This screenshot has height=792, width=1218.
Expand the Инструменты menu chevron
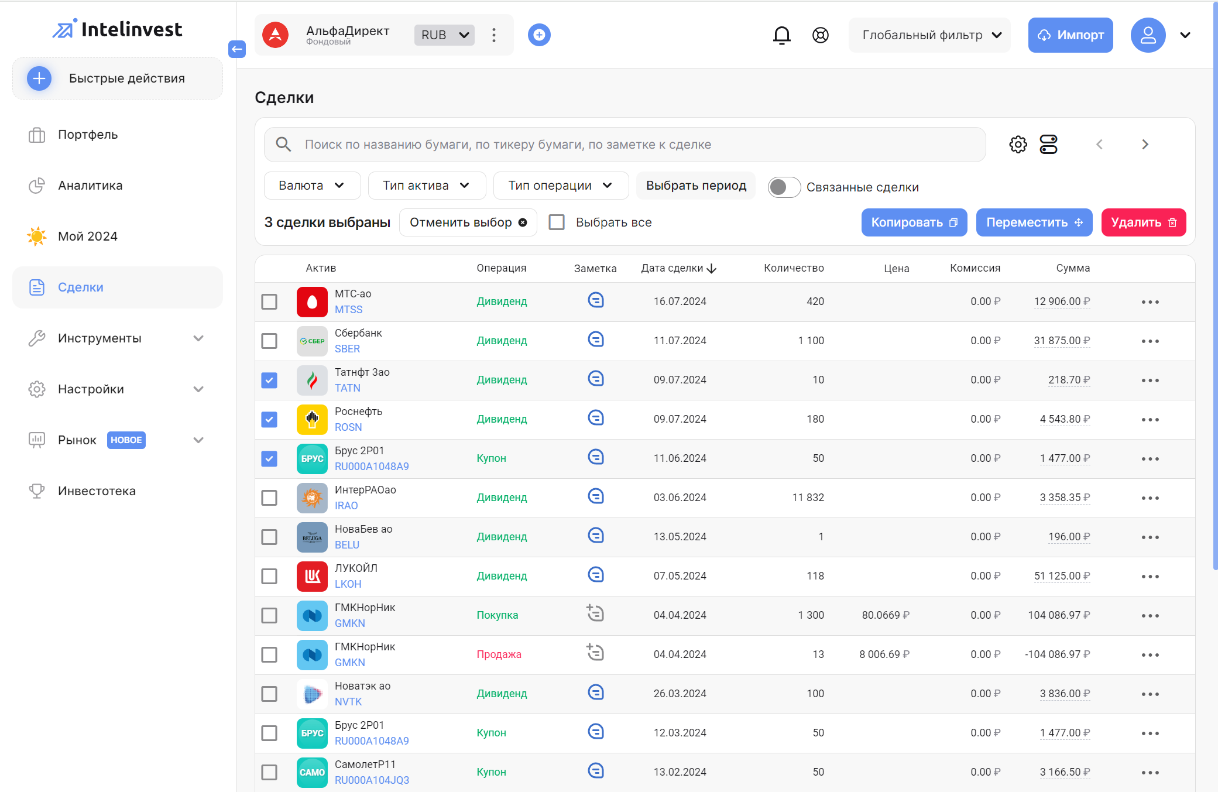coord(198,338)
